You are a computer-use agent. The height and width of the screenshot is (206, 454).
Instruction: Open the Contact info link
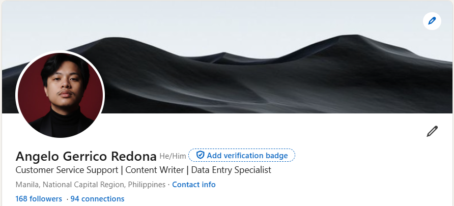pyautogui.click(x=194, y=185)
